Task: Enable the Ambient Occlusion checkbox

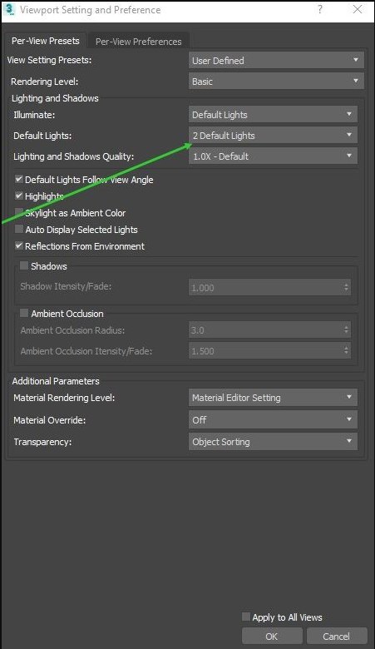Action: click(24, 314)
